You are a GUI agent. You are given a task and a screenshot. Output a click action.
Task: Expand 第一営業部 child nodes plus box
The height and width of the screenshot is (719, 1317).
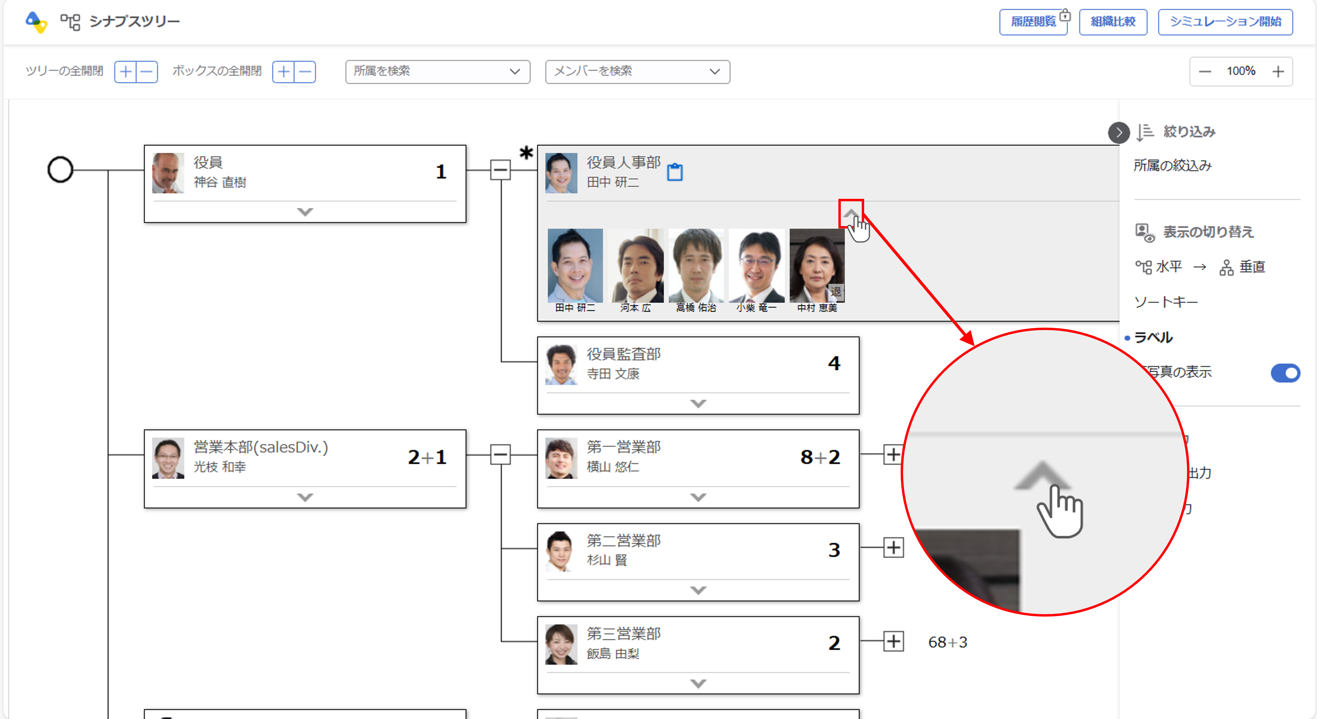(x=893, y=454)
